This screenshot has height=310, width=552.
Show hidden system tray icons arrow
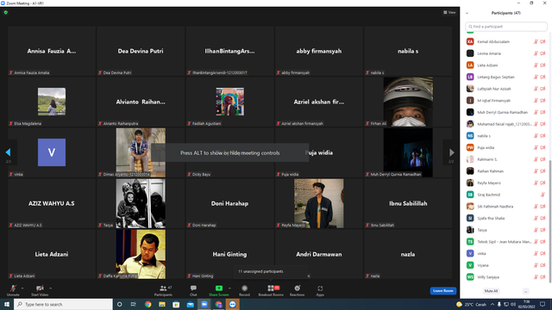pos(492,304)
